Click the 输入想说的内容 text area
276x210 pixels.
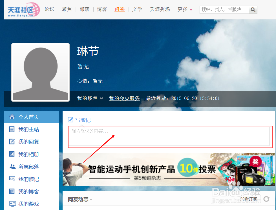(x=169, y=136)
